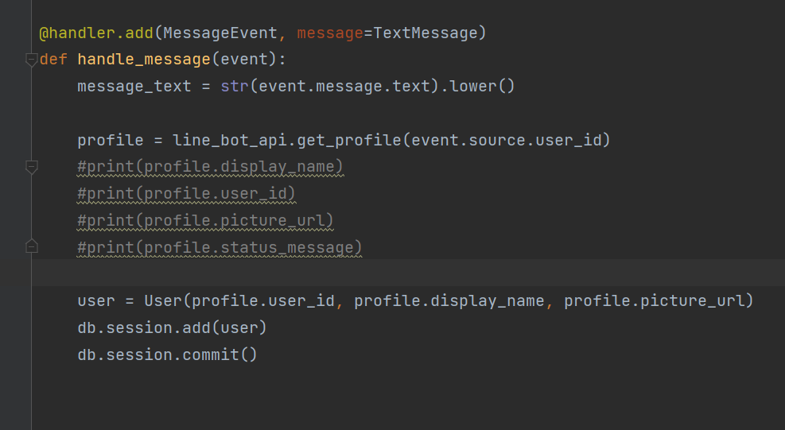This screenshot has height=430, width=785.
Task: Click the MessageEvent argument
Action: (x=220, y=33)
